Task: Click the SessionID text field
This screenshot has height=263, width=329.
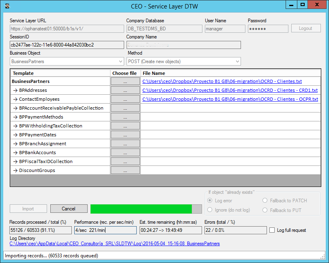Action: pyautogui.click(x=67, y=45)
